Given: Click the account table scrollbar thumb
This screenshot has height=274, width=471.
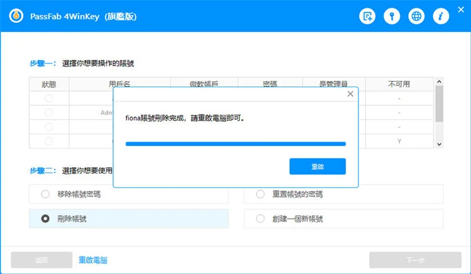Looking at the screenshot, I should [x=439, y=103].
